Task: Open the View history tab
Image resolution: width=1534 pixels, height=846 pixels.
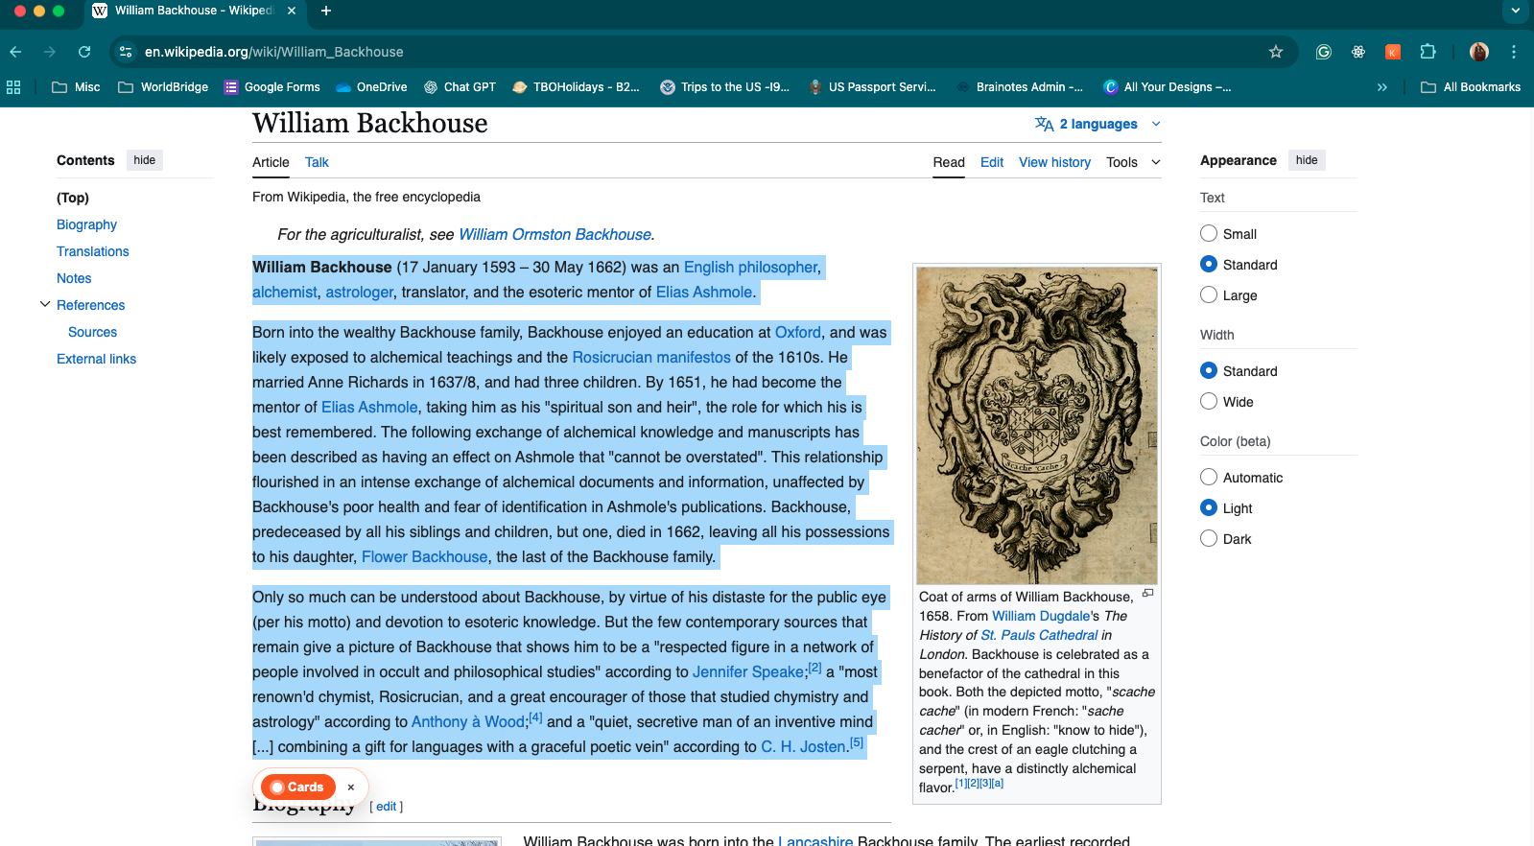Action: [1054, 162]
